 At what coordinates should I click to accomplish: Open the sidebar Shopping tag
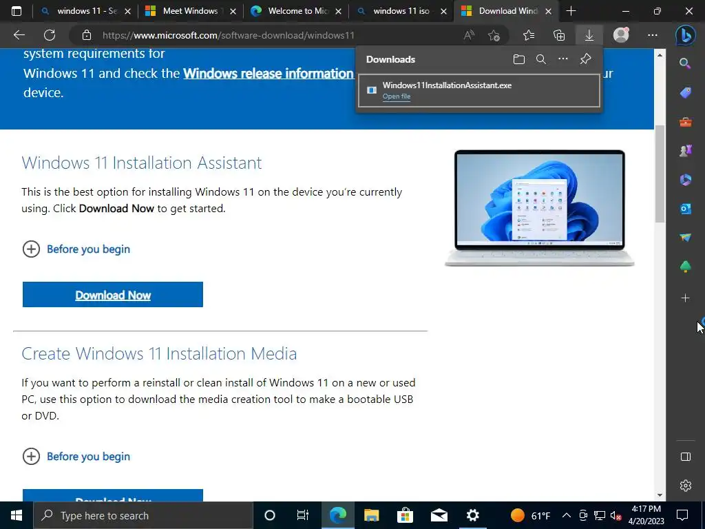[685, 93]
